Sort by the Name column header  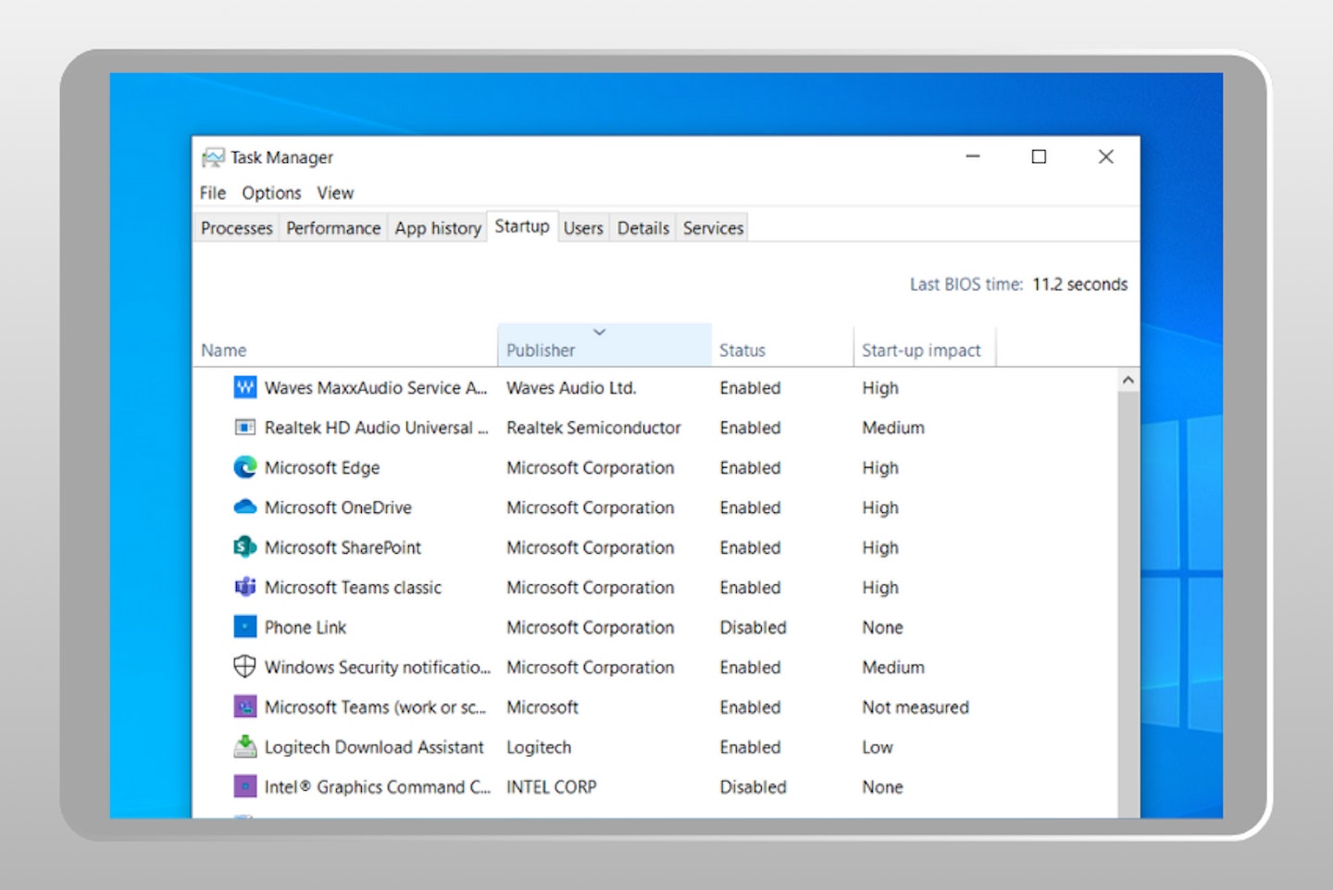click(344, 345)
